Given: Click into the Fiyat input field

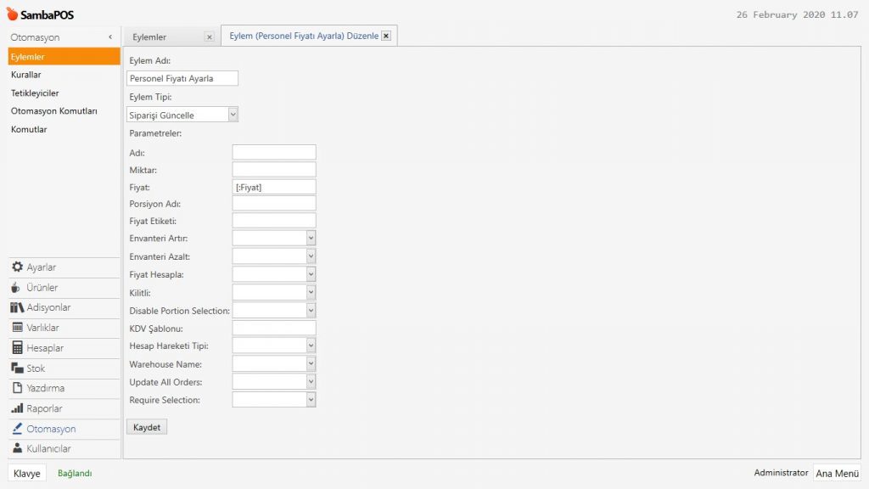Looking at the screenshot, I should click(274, 187).
